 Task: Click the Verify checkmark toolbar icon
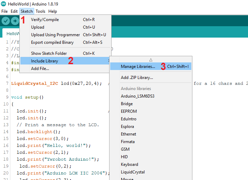coord(6,21)
